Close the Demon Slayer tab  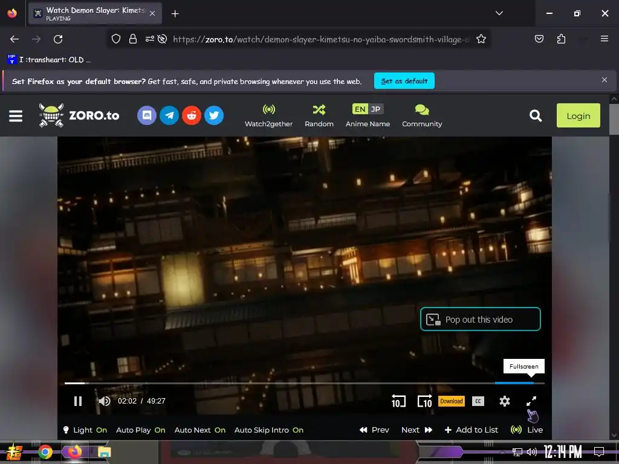pos(152,13)
